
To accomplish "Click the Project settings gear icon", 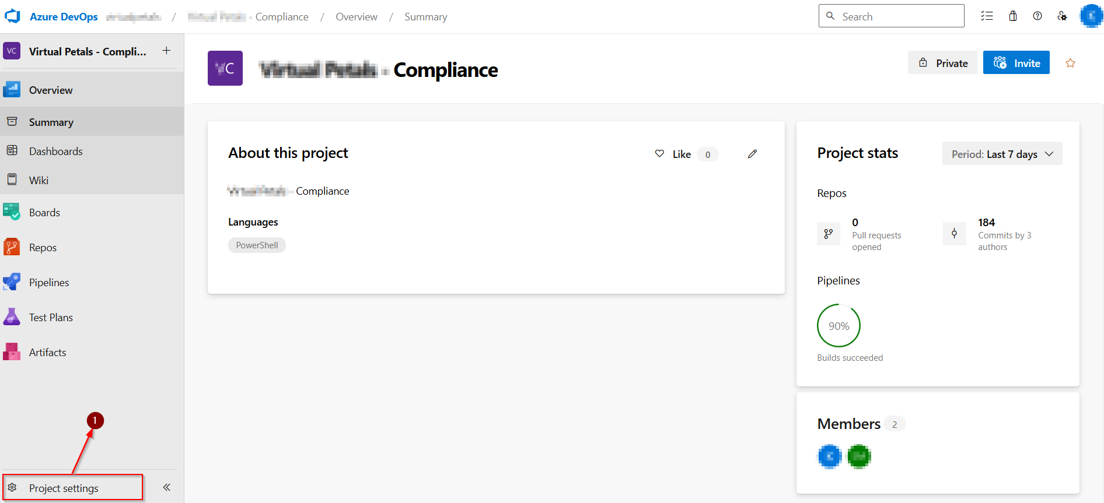I will 12,487.
